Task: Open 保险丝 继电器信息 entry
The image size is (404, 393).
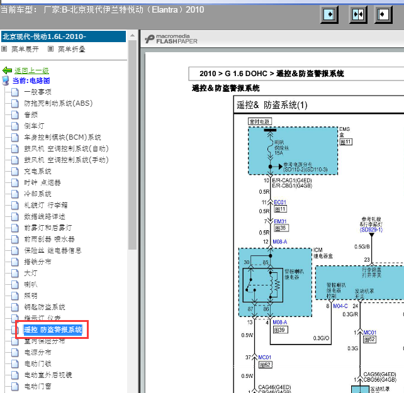Action: pyautogui.click(x=53, y=251)
